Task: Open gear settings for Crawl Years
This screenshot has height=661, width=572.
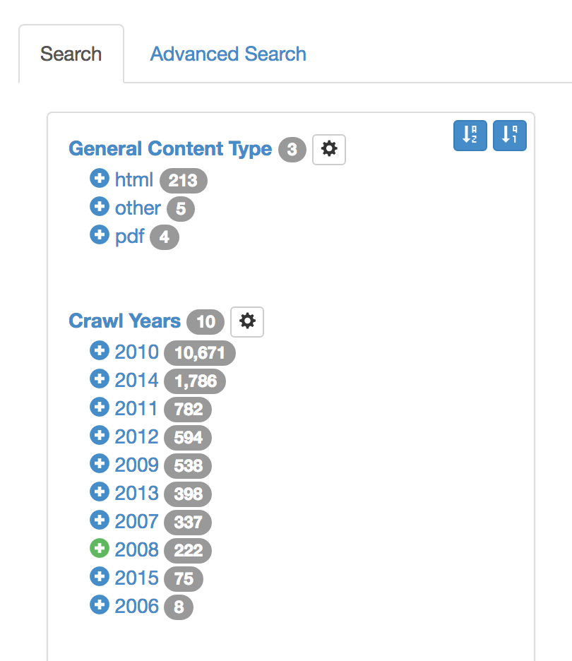Action: tap(246, 322)
